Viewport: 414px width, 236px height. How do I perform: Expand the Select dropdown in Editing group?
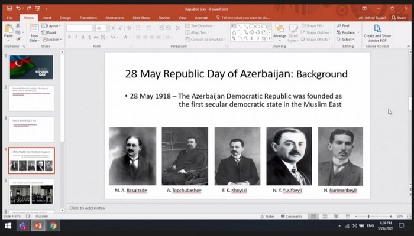[346, 40]
